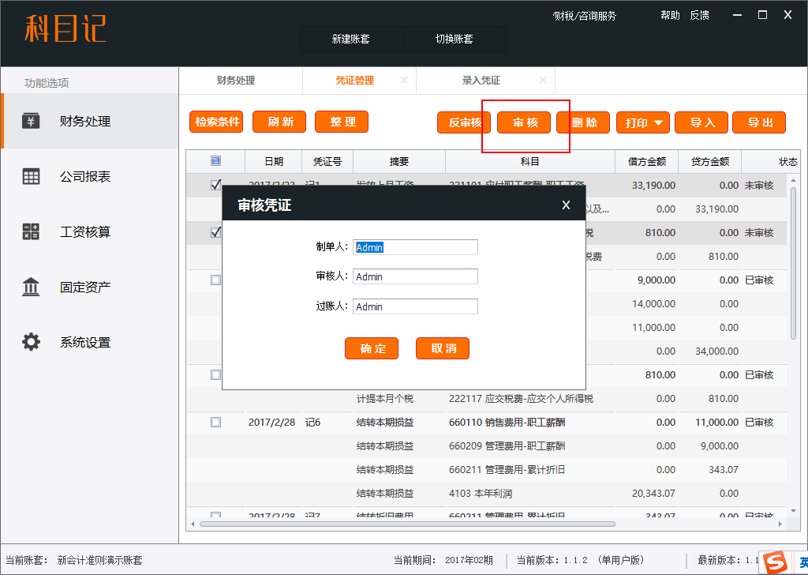Click the bank icon for 固定资产
The width and height of the screenshot is (808, 575).
31,287
